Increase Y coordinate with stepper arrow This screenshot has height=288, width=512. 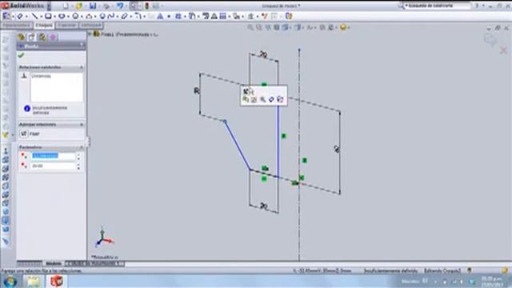[78, 165]
